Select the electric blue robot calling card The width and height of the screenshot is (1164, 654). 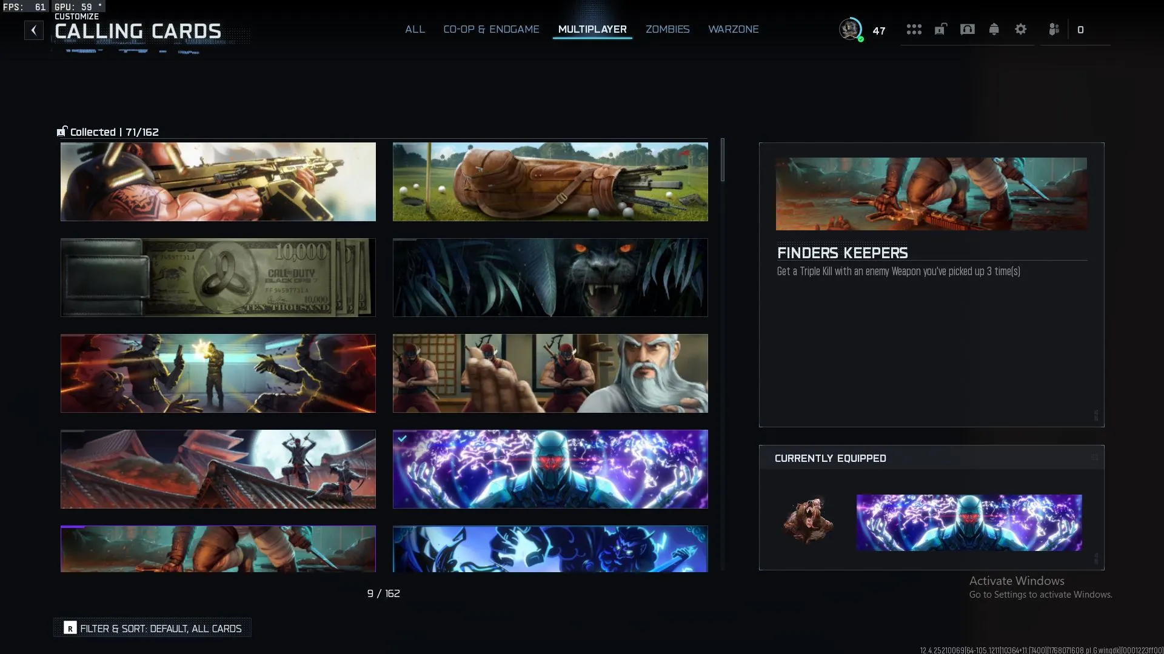[550, 469]
